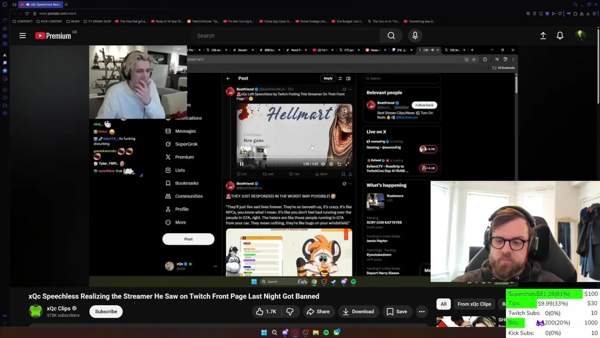
Task: Open the China Spy Case bookmark
Action: pos(275,21)
